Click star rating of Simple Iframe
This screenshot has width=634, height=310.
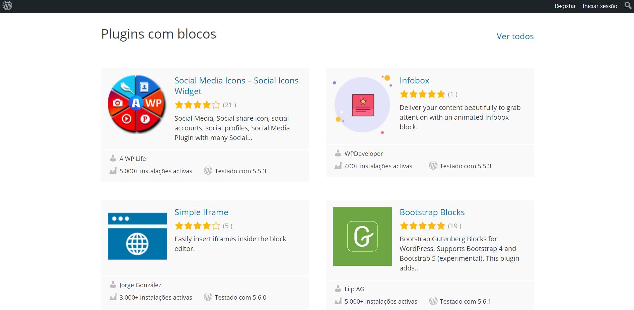coord(198,226)
